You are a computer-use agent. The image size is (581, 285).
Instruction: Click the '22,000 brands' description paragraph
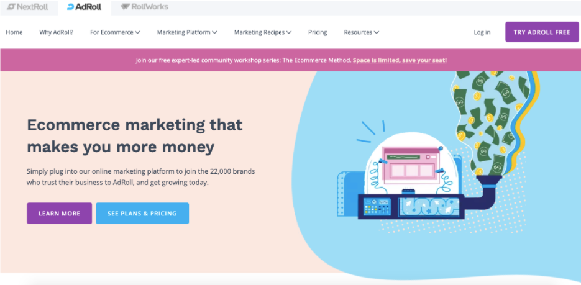pyautogui.click(x=141, y=177)
